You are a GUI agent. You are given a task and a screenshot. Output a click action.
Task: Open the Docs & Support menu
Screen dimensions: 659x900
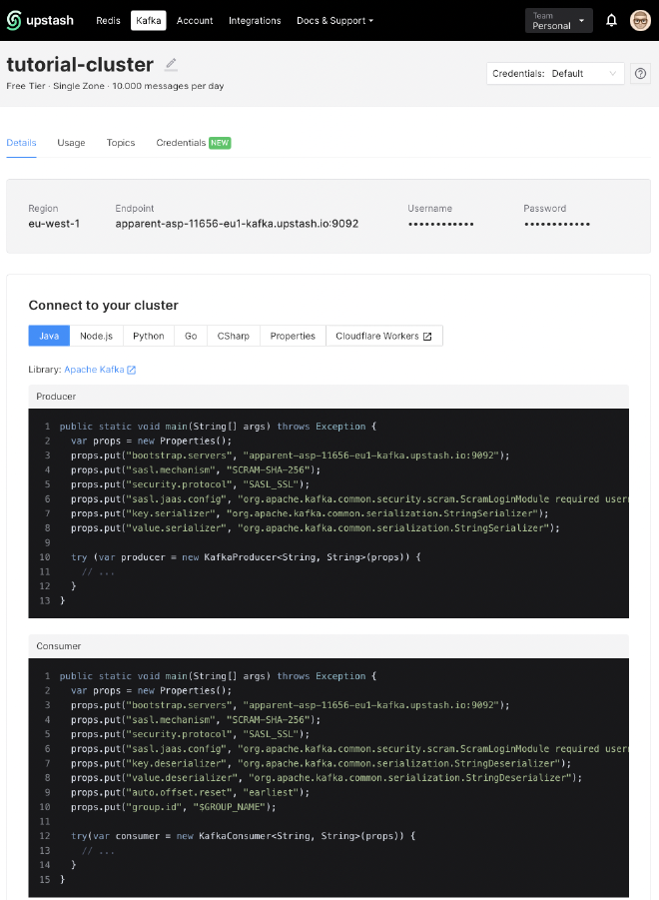coord(333,20)
